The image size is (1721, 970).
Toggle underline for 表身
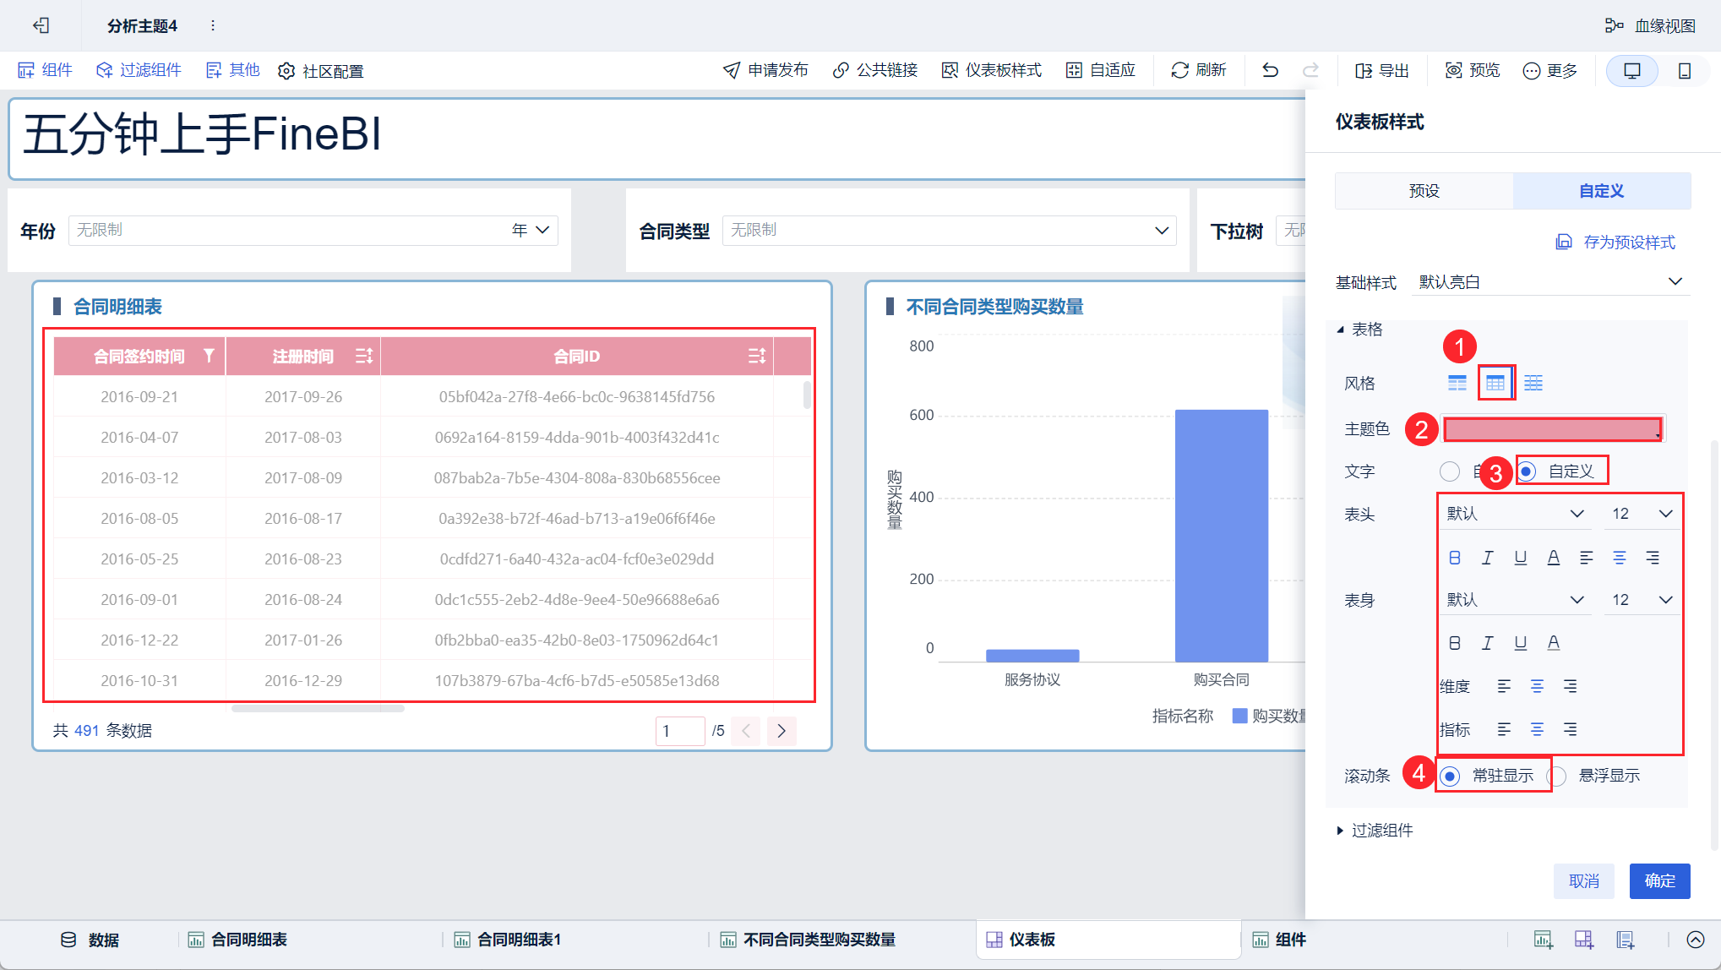tap(1521, 643)
